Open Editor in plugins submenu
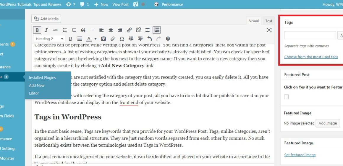This screenshot has height=166, width=343. [34, 93]
